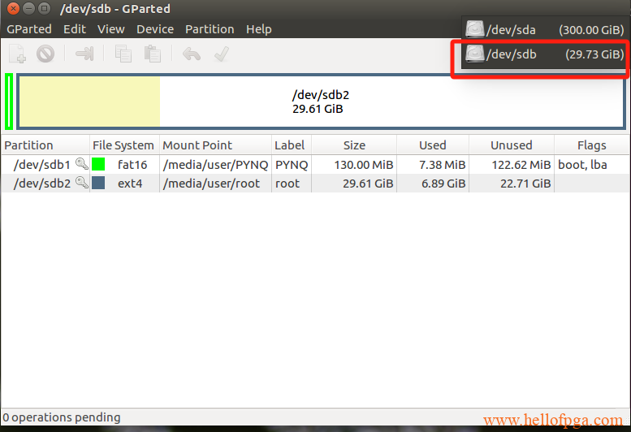Click the Partition column header
The height and width of the screenshot is (432, 631).
pyautogui.click(x=45, y=145)
